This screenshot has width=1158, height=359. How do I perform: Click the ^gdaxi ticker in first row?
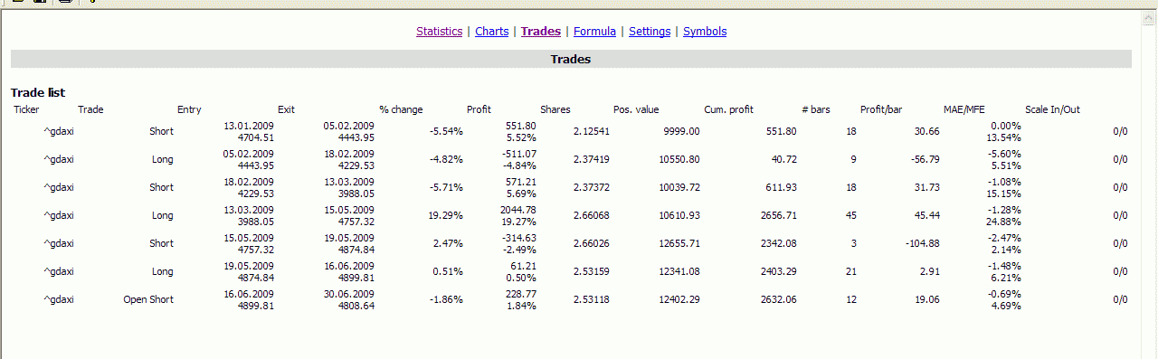tap(59, 131)
